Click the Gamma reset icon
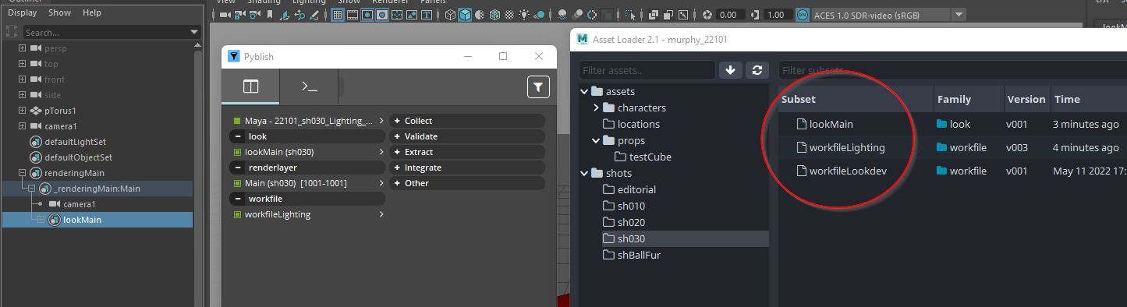 click(x=755, y=15)
